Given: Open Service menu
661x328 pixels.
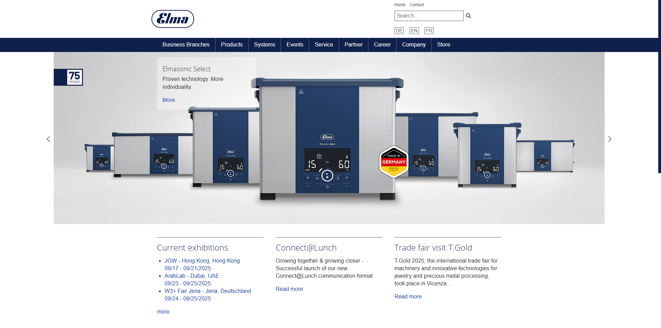Looking at the screenshot, I should tap(324, 45).
